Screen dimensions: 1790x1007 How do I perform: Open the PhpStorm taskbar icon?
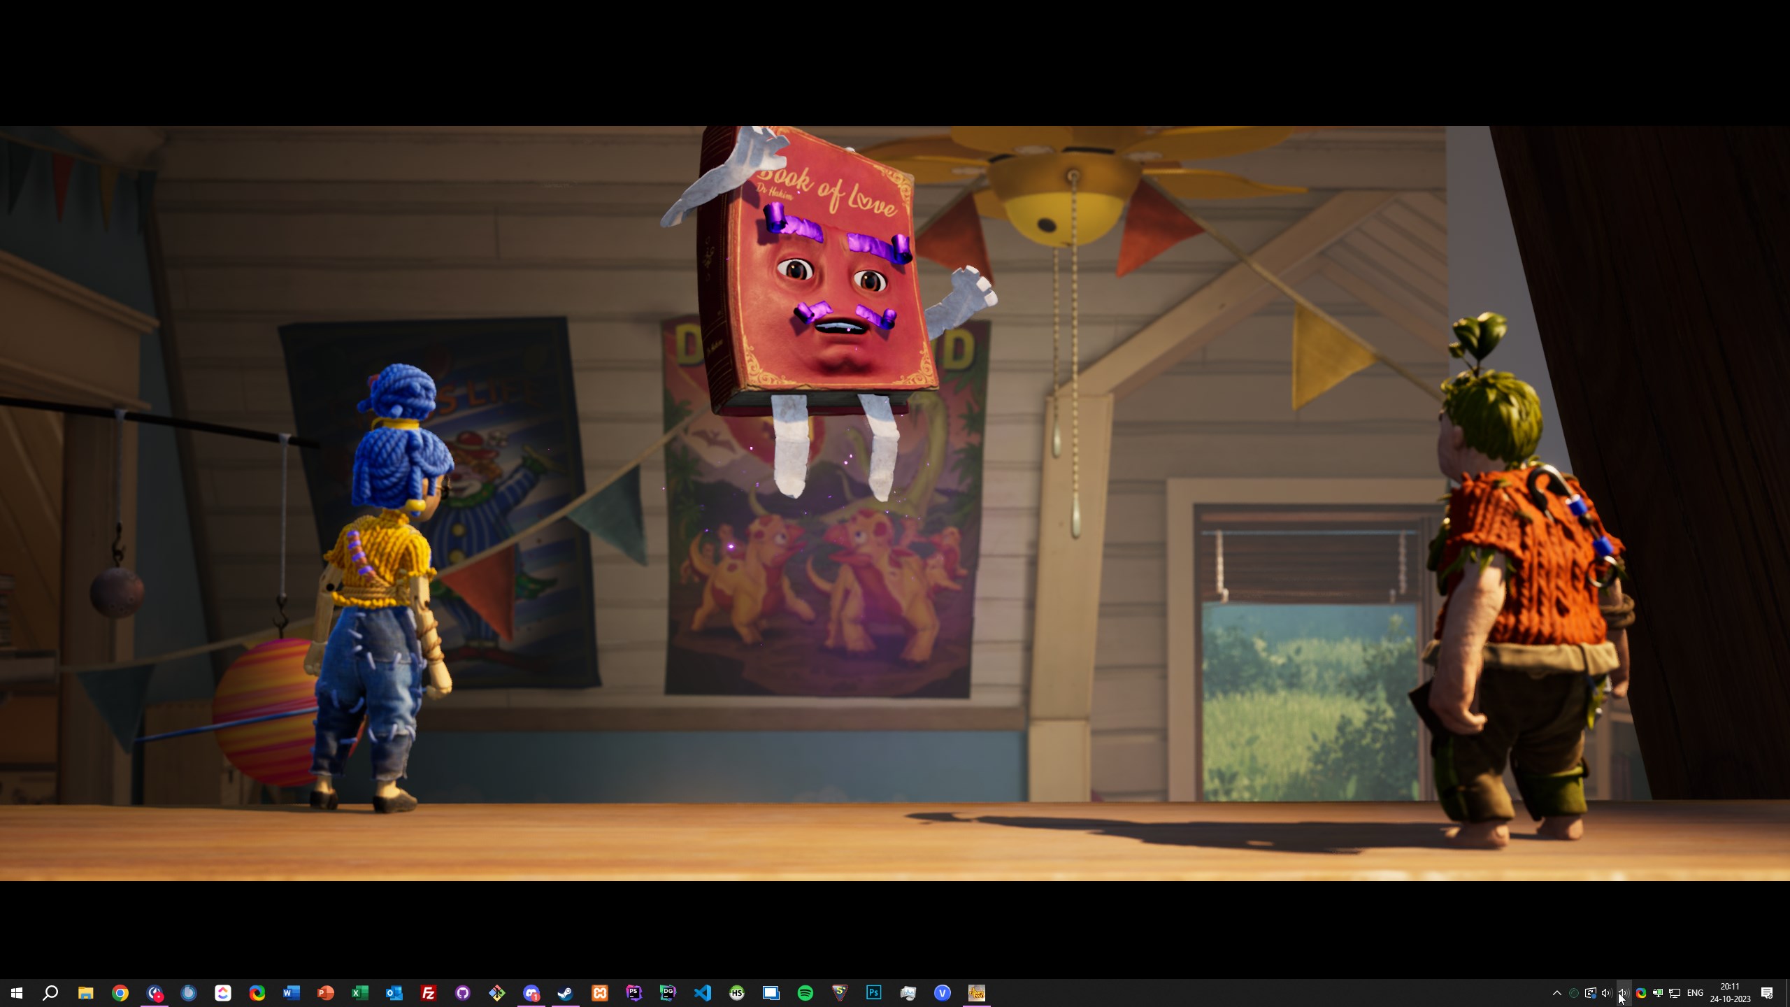click(634, 993)
